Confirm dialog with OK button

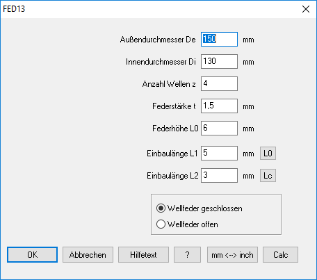coord(32,255)
